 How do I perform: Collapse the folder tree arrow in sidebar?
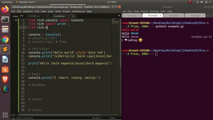coord(14,20)
